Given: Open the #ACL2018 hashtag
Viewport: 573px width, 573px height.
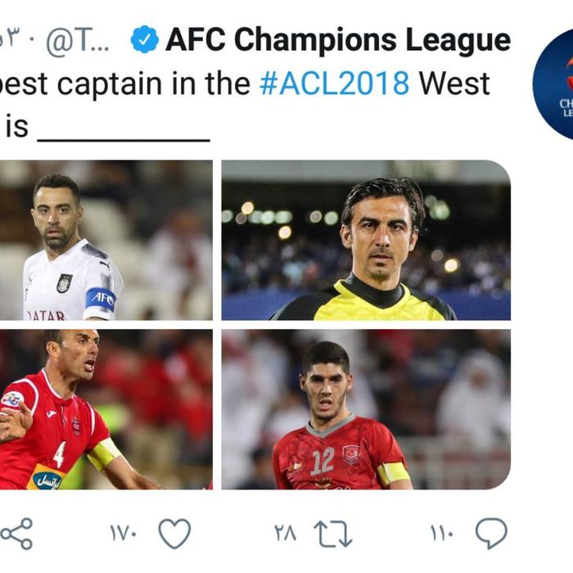Looking at the screenshot, I should 334,83.
